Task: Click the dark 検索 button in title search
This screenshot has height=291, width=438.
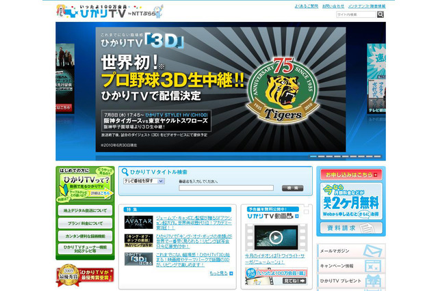Action: click(x=292, y=188)
